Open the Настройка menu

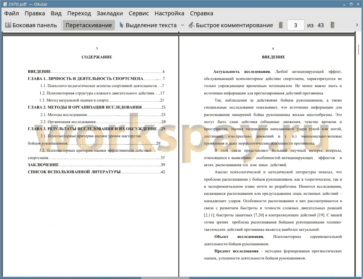point(169,13)
